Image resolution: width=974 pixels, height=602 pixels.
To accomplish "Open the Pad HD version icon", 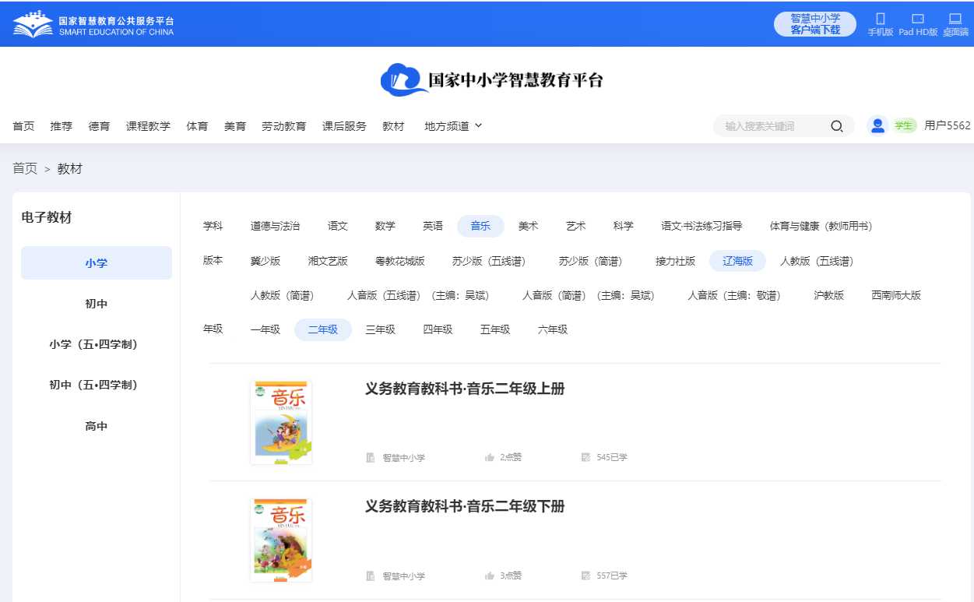I will 918,19.
